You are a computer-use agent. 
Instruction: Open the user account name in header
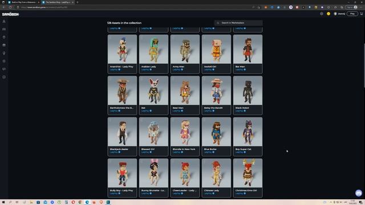point(342,14)
